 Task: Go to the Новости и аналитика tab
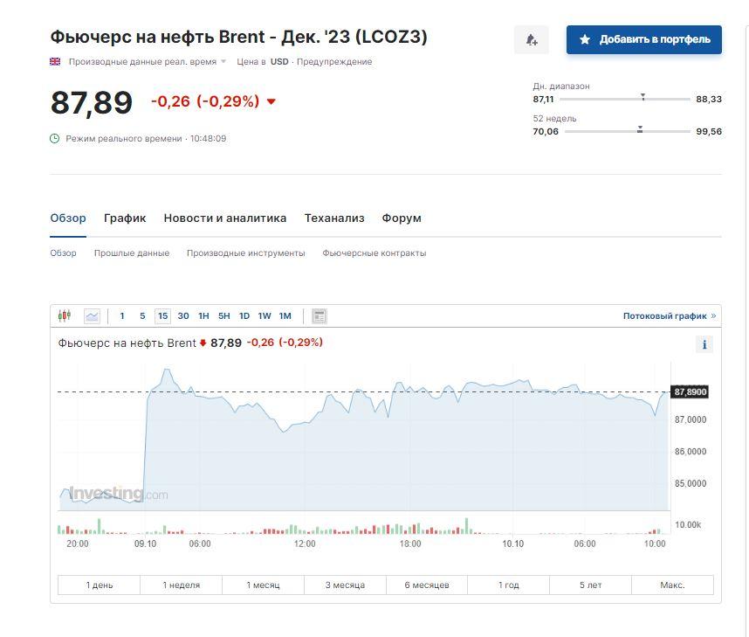(224, 218)
